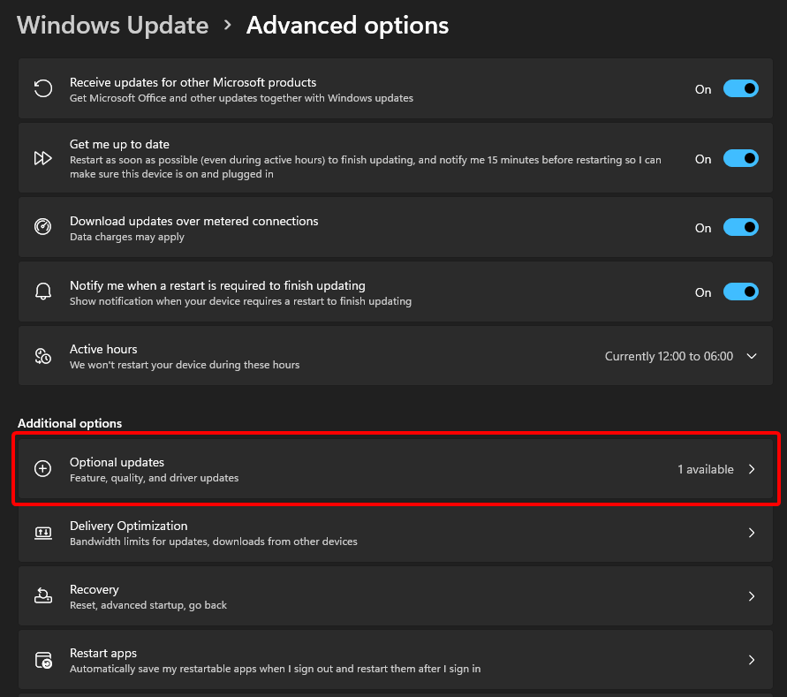Click the Delivery Optimization title text
This screenshot has width=787, height=697.
(x=128, y=526)
